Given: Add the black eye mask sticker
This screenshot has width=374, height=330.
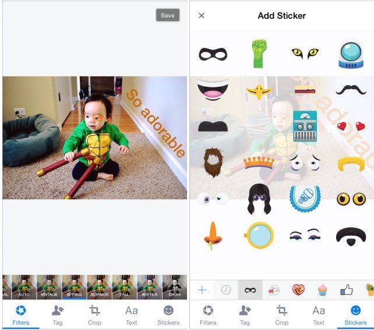Looking at the screenshot, I should (213, 54).
